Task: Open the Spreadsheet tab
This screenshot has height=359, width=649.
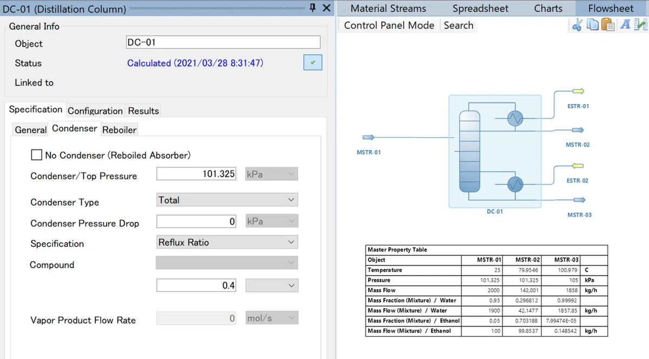Action: [x=480, y=8]
